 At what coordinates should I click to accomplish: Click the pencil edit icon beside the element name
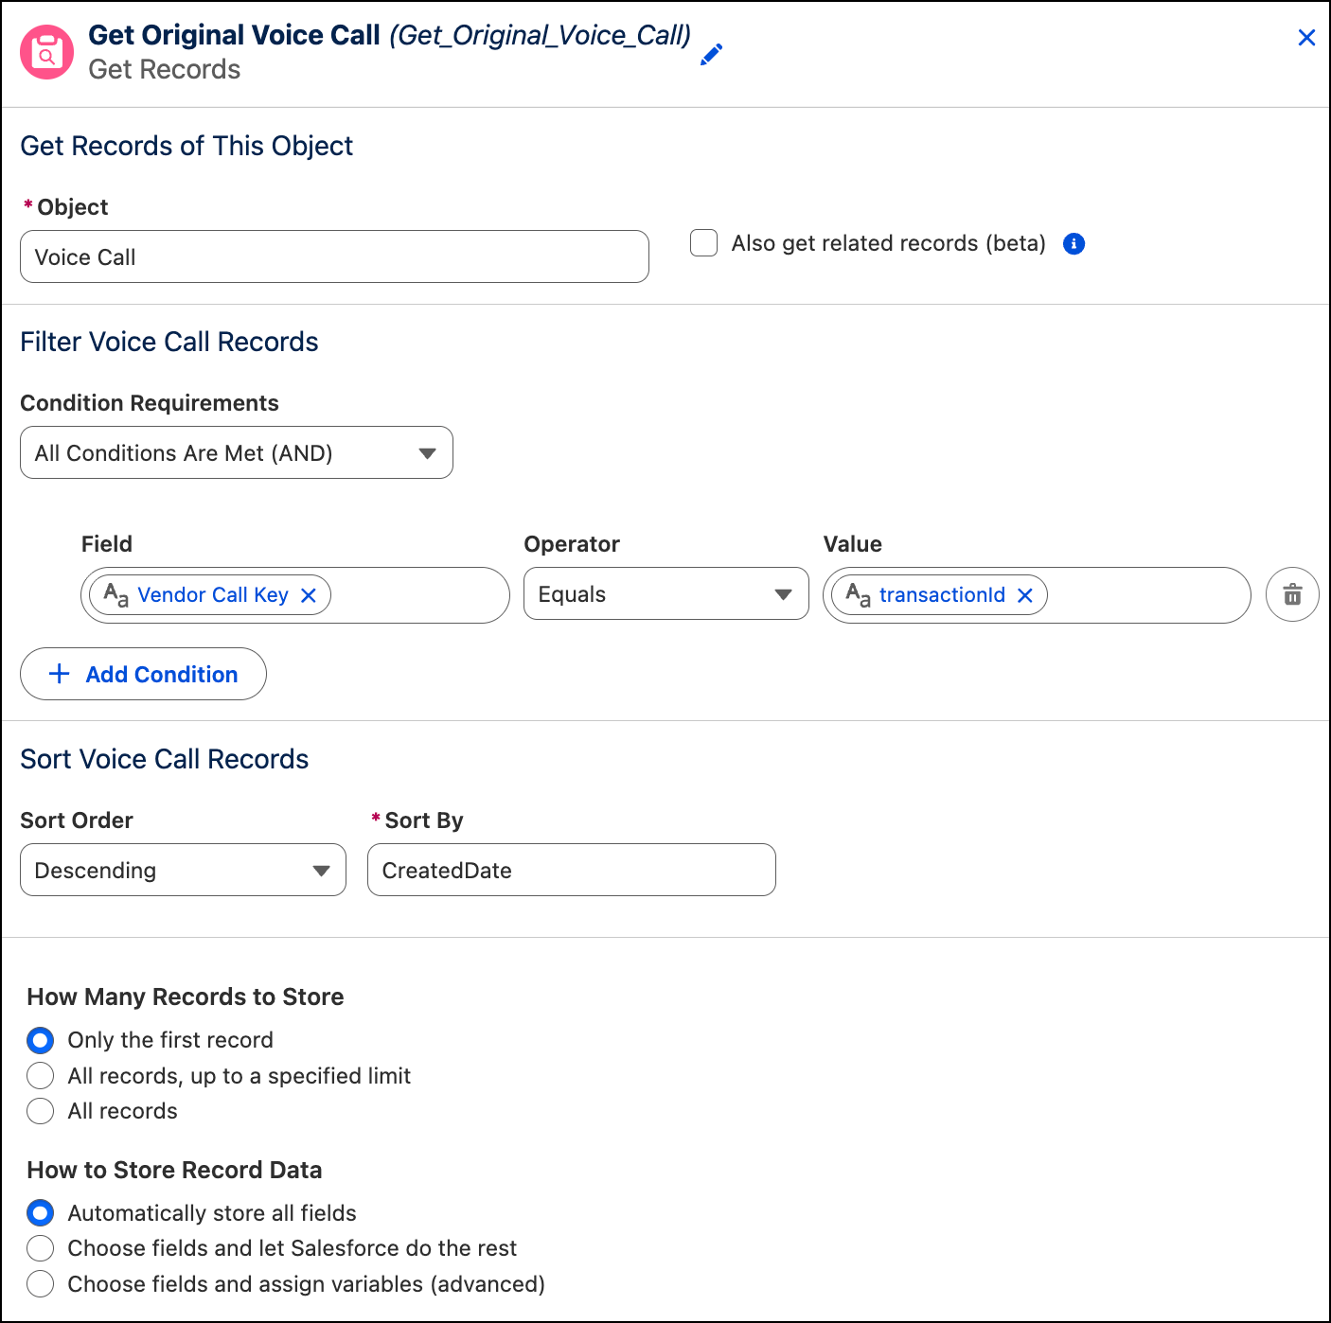[711, 55]
